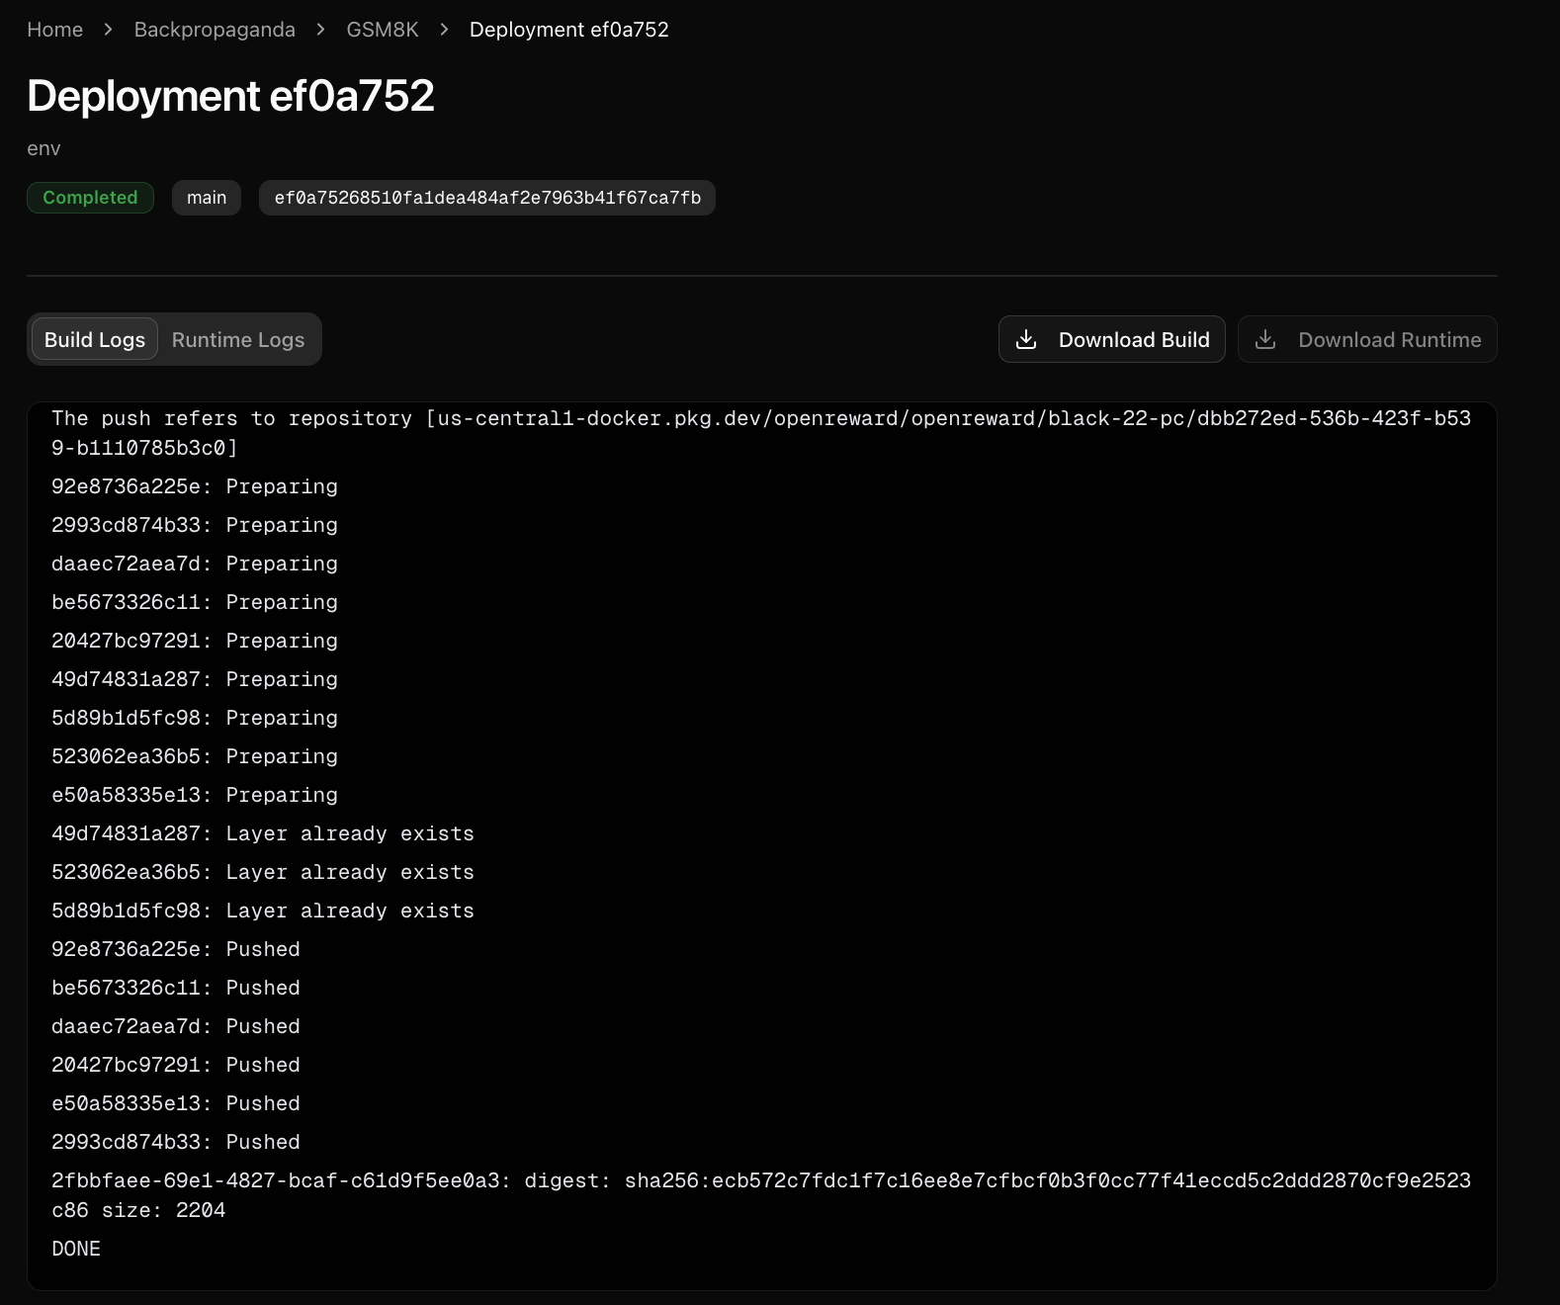The height and width of the screenshot is (1305, 1560).
Task: Click '523062ea36b5: Layer already exists' line
Action: (263, 872)
